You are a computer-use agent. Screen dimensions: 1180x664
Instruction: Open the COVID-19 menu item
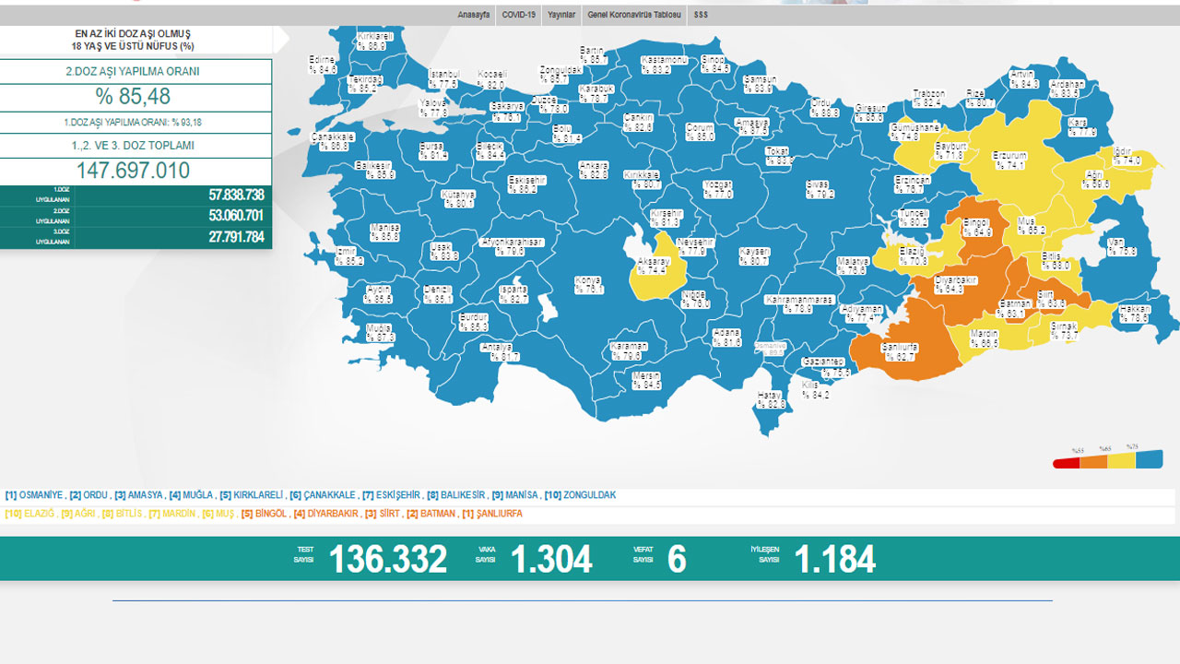[518, 16]
